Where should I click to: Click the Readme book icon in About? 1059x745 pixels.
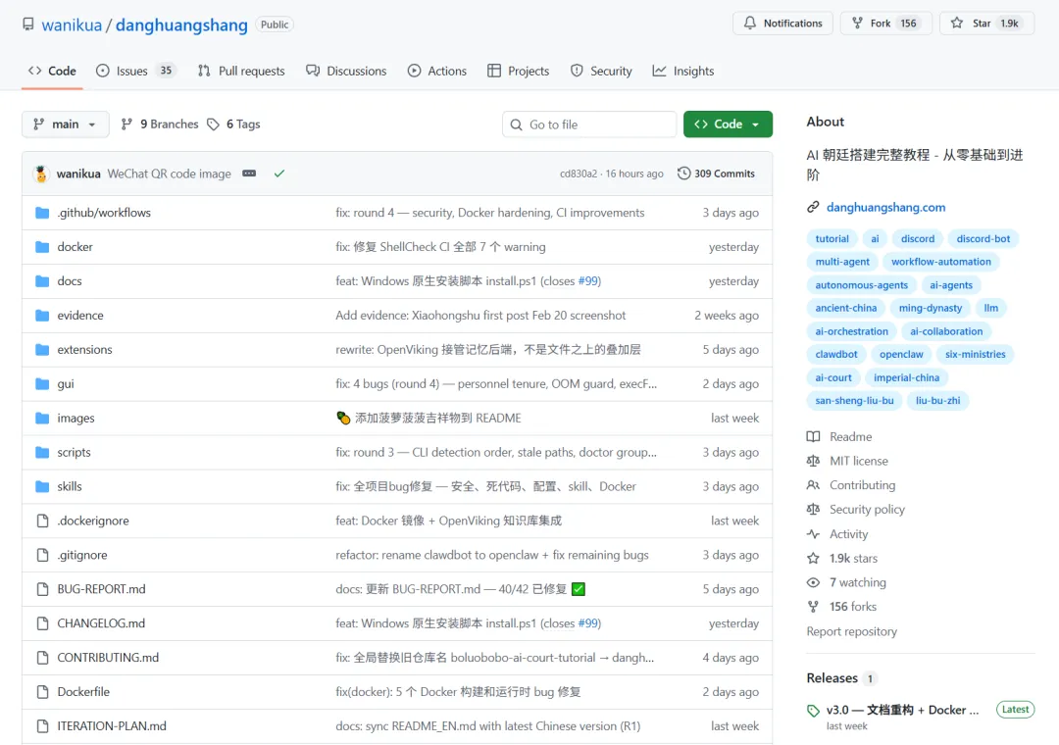813,437
